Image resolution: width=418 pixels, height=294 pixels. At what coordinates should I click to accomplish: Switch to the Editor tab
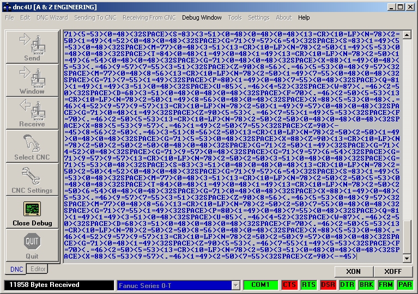[x=38, y=269]
